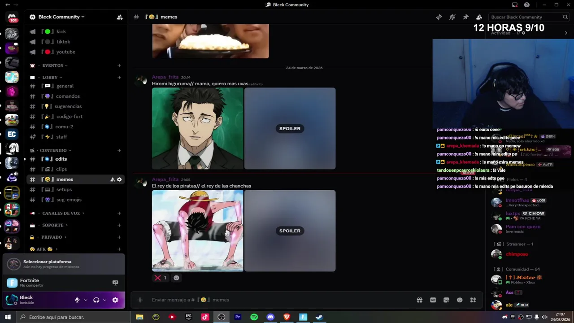574x323 pixels.
Task: Open audio output options dropdown arrow
Action: pyautogui.click(x=104, y=300)
